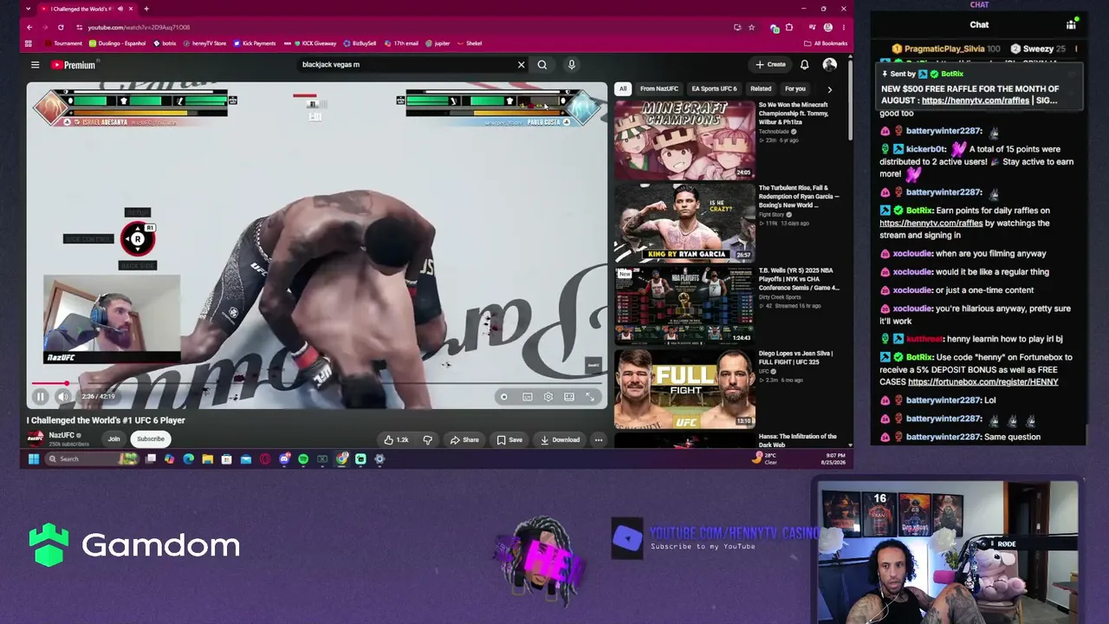Open the All Bookmarks folder
The width and height of the screenshot is (1109, 624).
tap(826, 43)
